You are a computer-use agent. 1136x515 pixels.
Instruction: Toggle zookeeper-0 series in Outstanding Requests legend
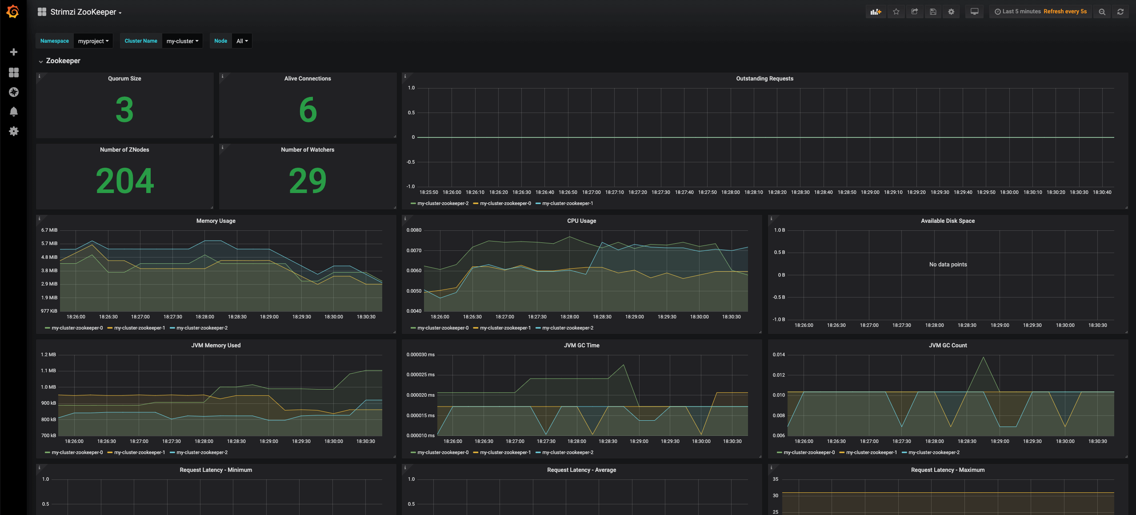pos(505,203)
